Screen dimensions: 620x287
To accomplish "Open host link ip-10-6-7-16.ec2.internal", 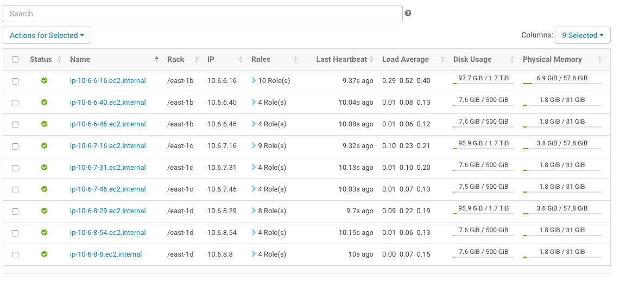I will click(108, 146).
